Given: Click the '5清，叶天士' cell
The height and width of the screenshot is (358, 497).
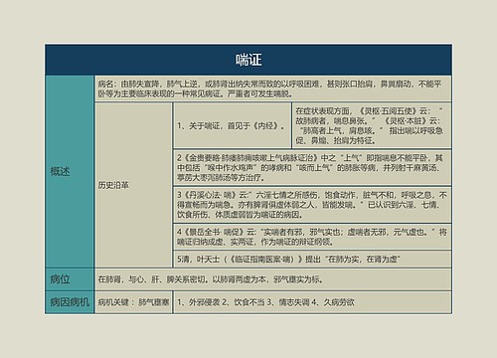Looking at the screenshot, I should pos(312,259).
